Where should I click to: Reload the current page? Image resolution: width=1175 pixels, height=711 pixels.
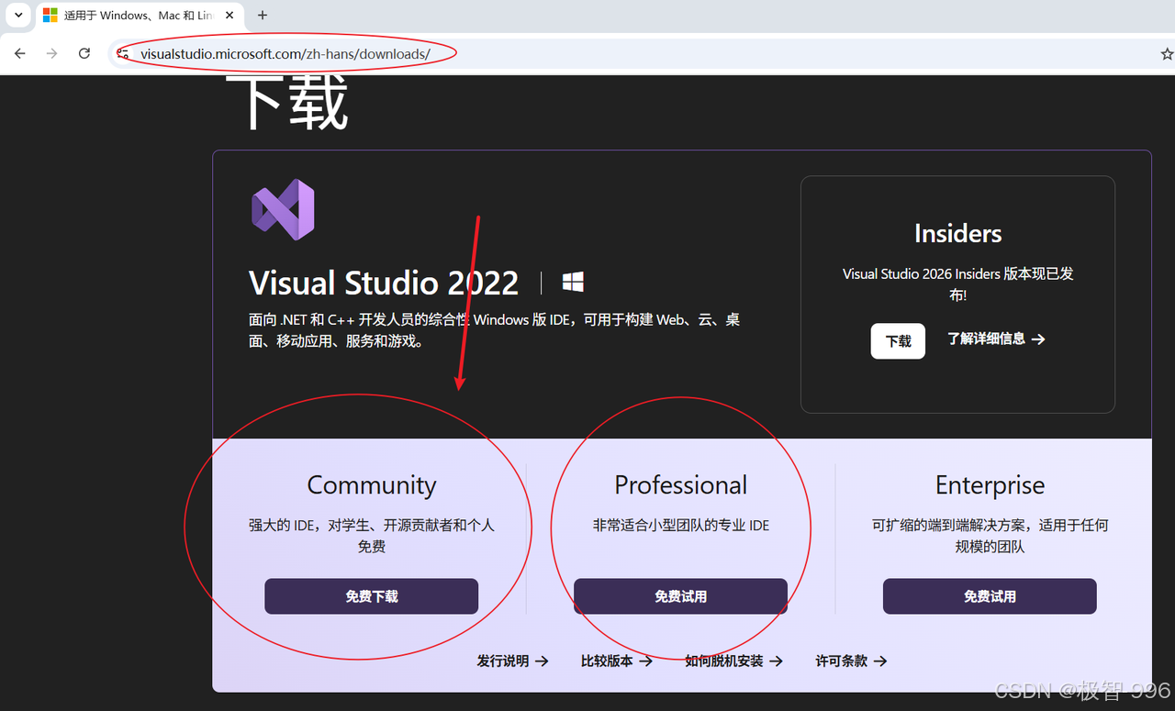click(x=84, y=53)
